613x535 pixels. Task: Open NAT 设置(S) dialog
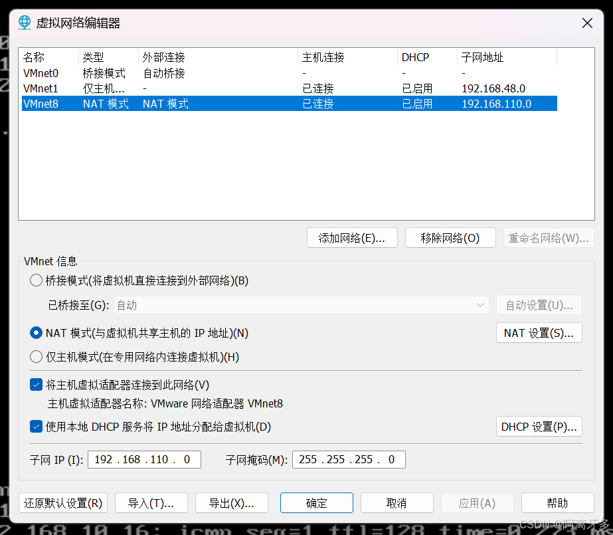pos(539,333)
